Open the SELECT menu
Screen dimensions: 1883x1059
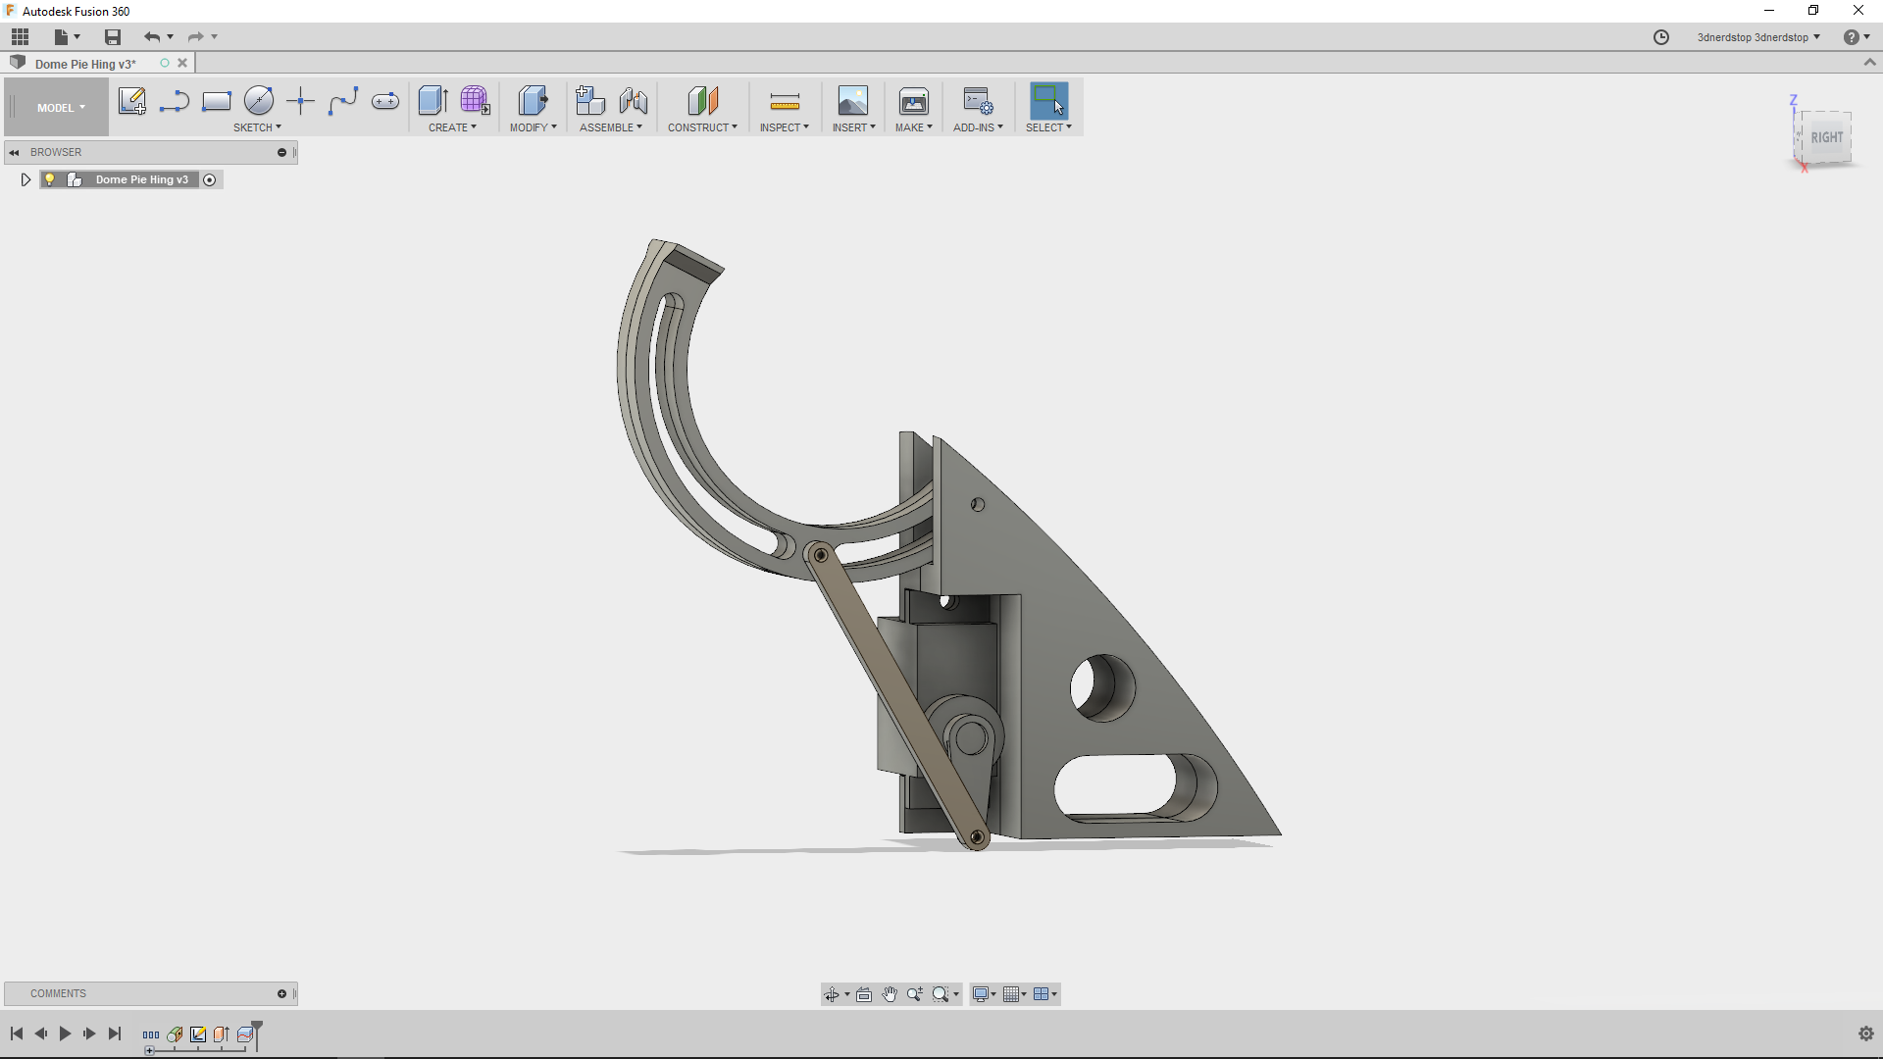(1048, 127)
